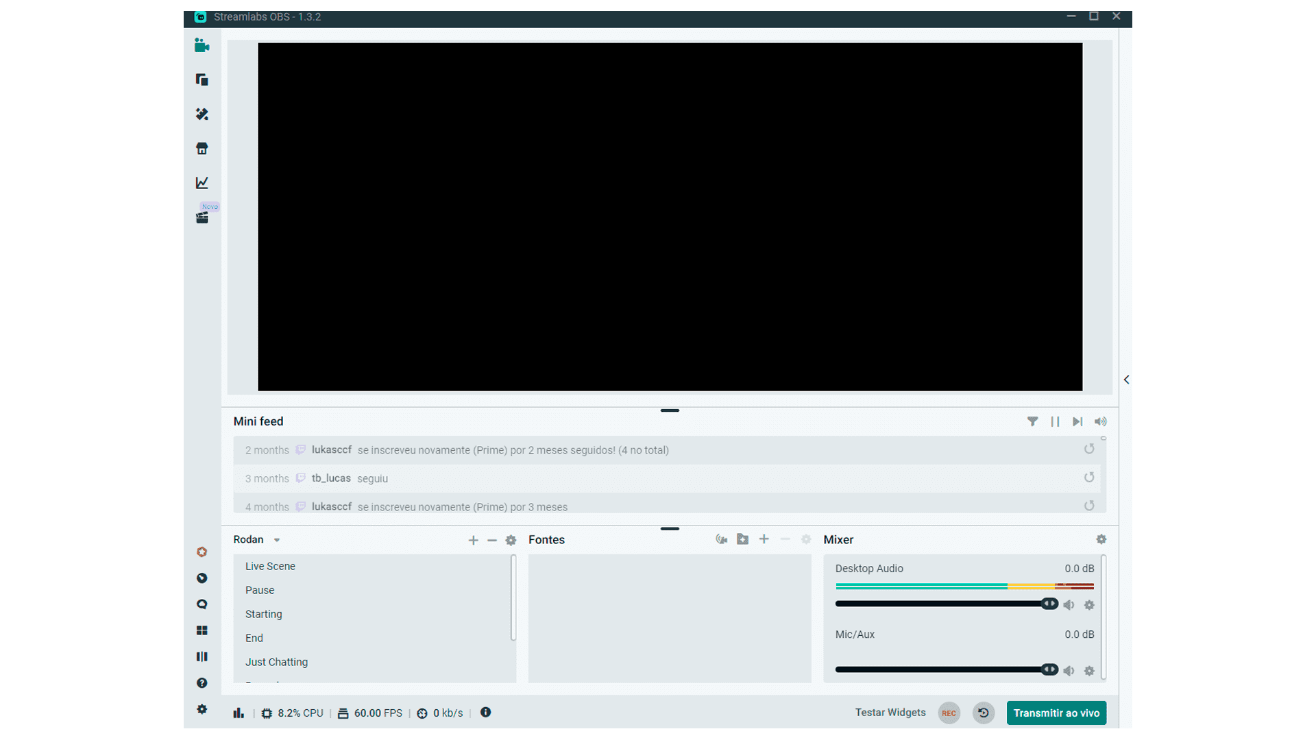Add a folder in Fontes panel

coord(742,539)
